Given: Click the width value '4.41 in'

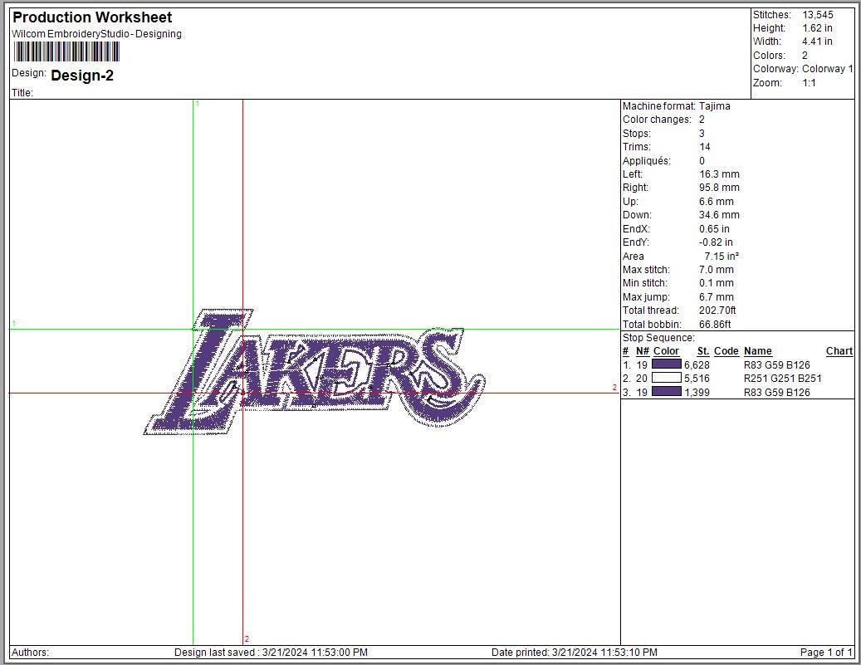Looking at the screenshot, I should [x=817, y=42].
